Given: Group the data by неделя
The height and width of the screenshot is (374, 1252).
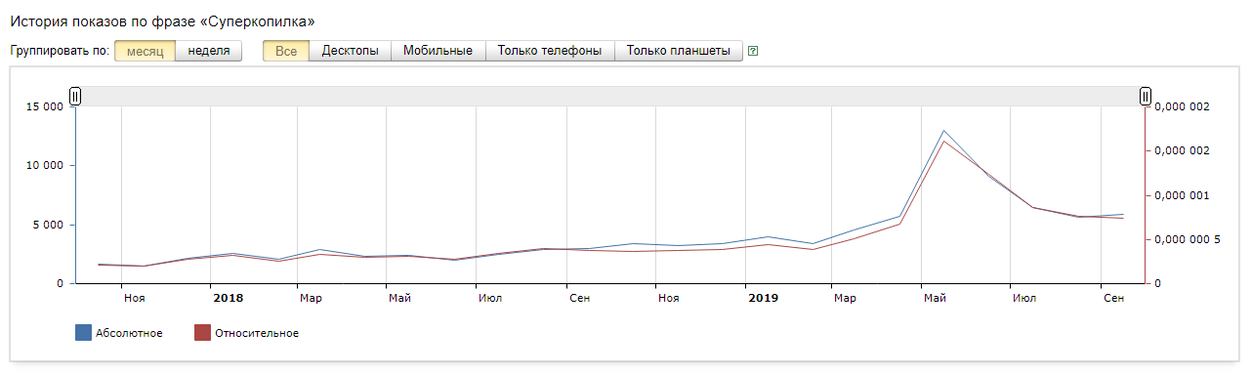Looking at the screenshot, I should [209, 51].
